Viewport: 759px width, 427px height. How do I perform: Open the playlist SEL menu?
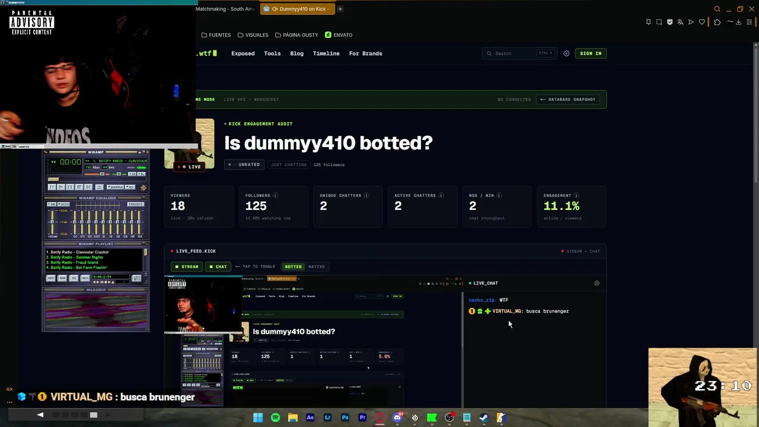click(x=74, y=278)
